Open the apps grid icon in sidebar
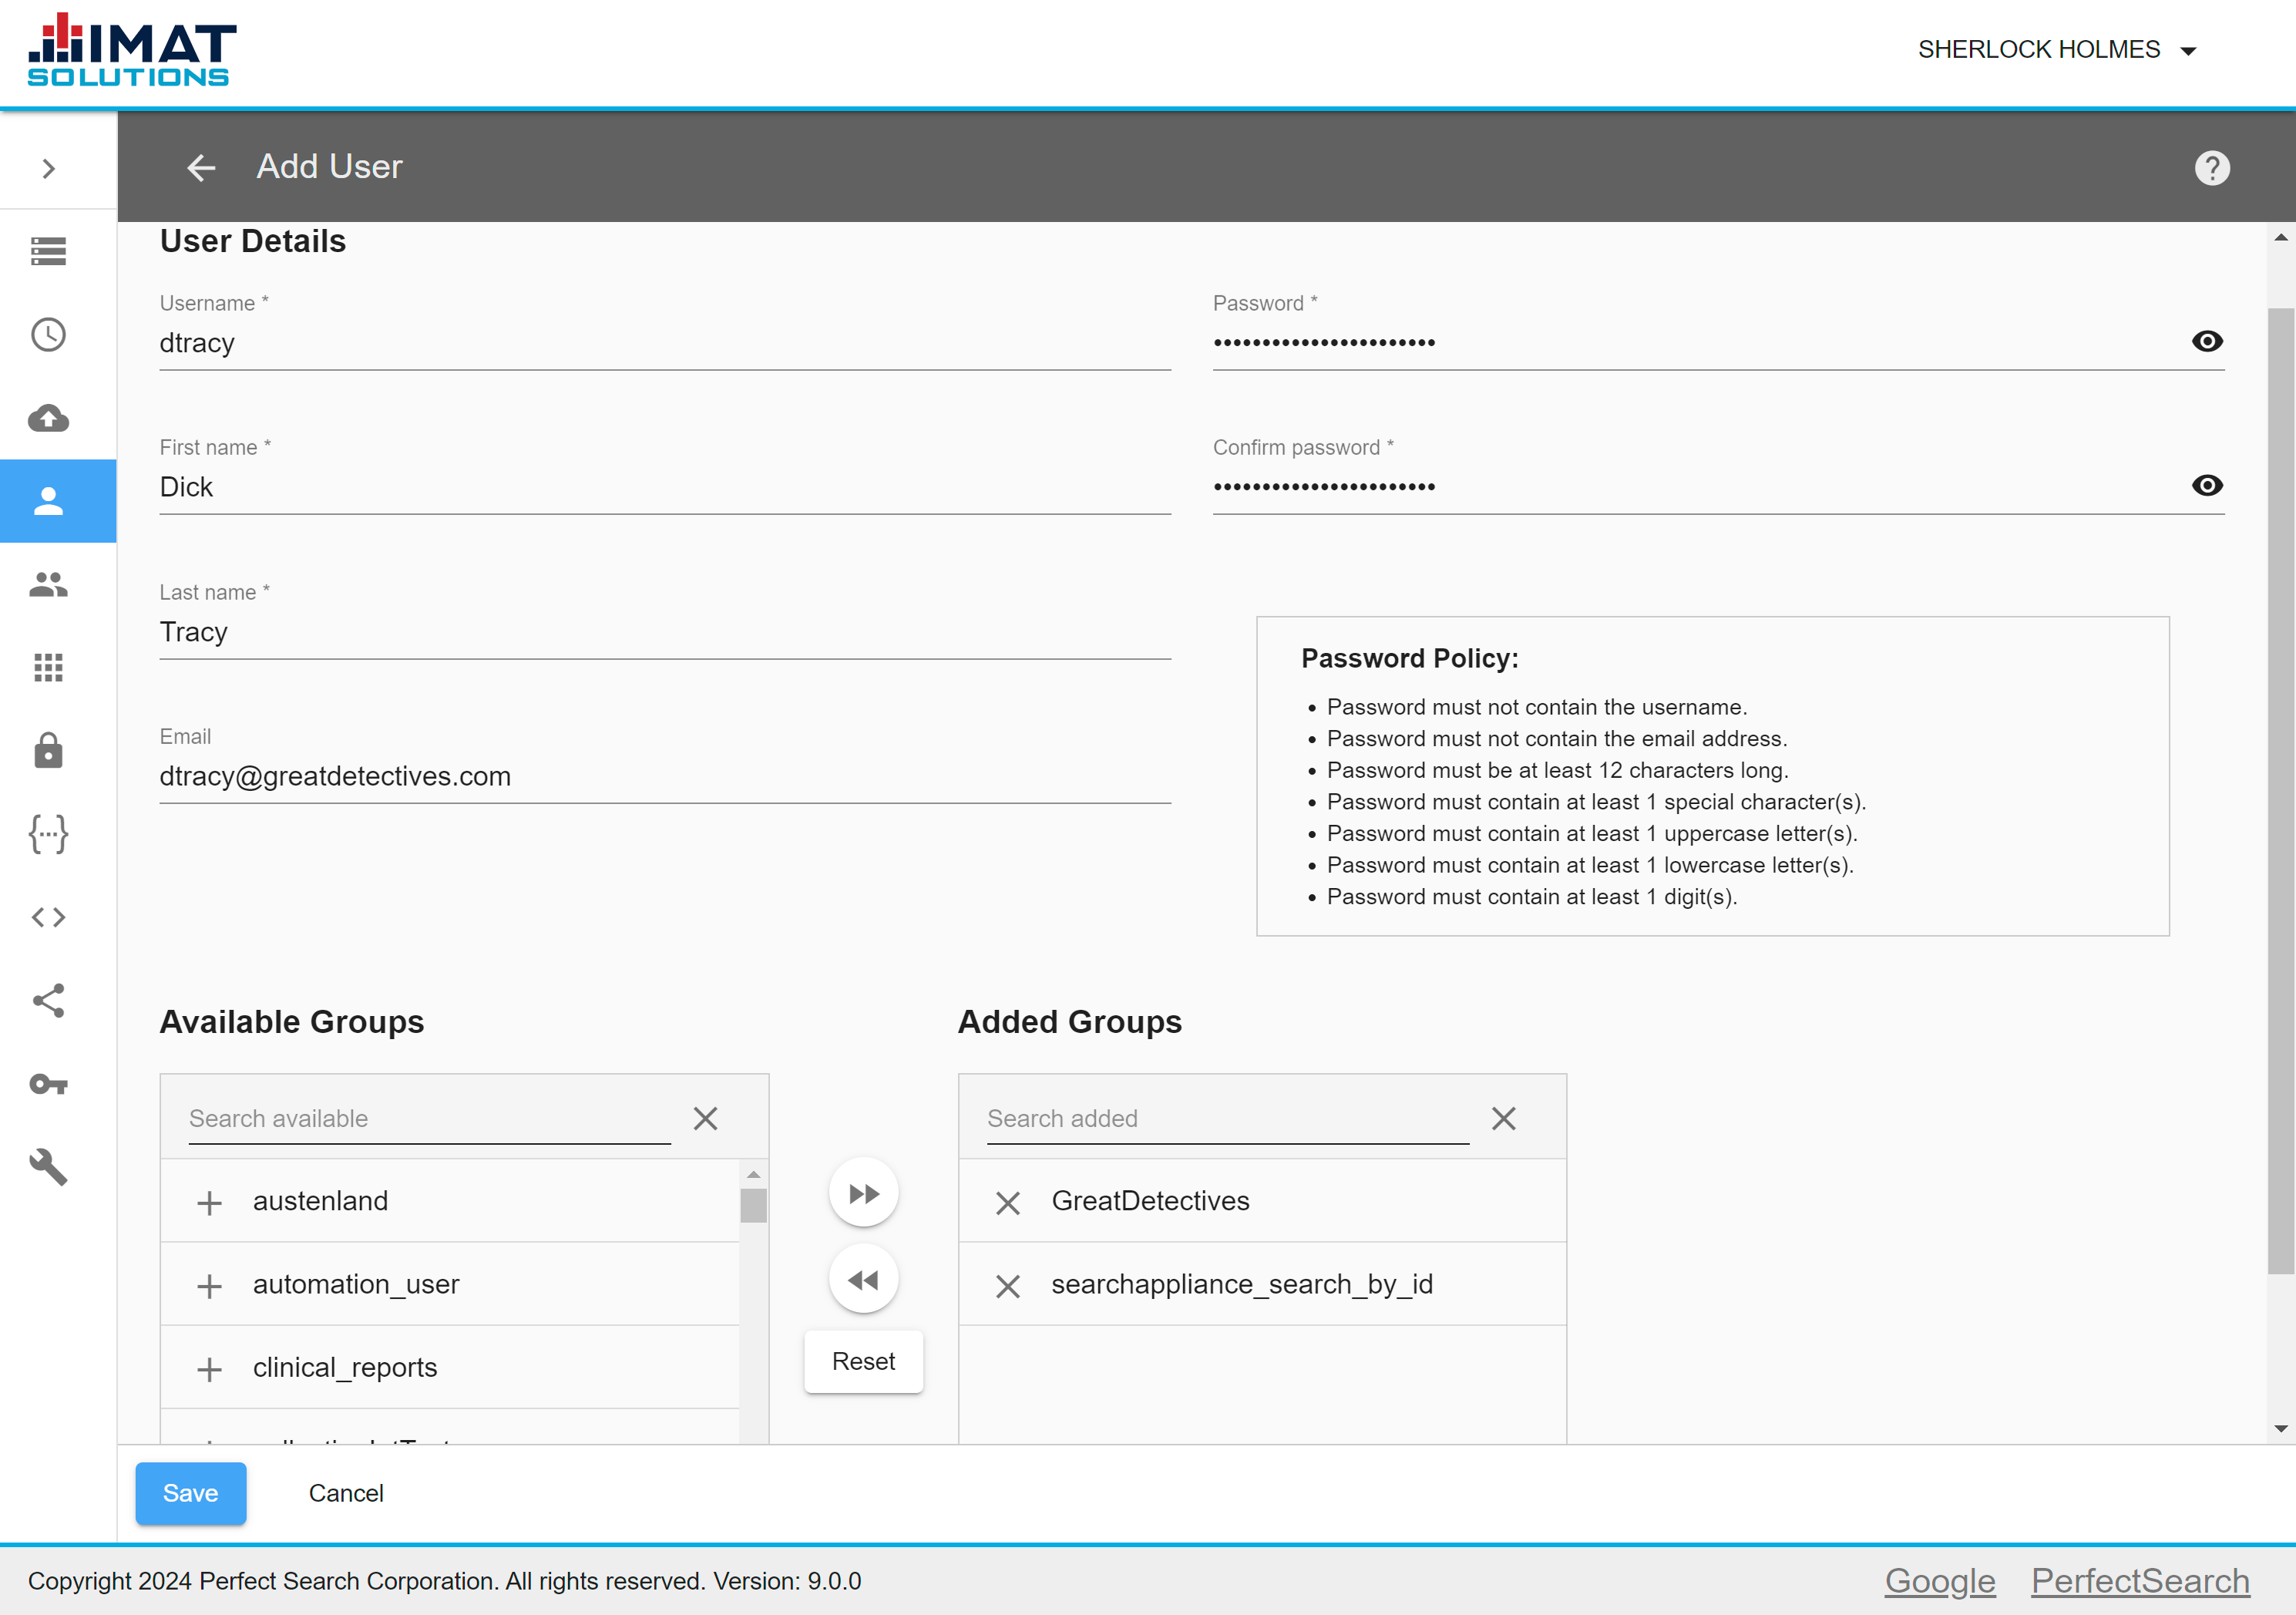Viewport: 2296px width, 1615px height. click(48, 667)
